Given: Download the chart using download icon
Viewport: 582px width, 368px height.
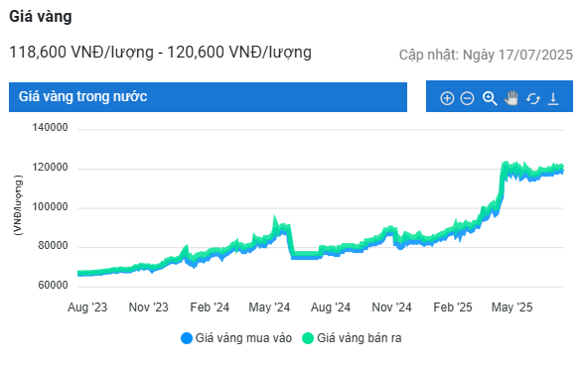Looking at the screenshot, I should (x=553, y=98).
